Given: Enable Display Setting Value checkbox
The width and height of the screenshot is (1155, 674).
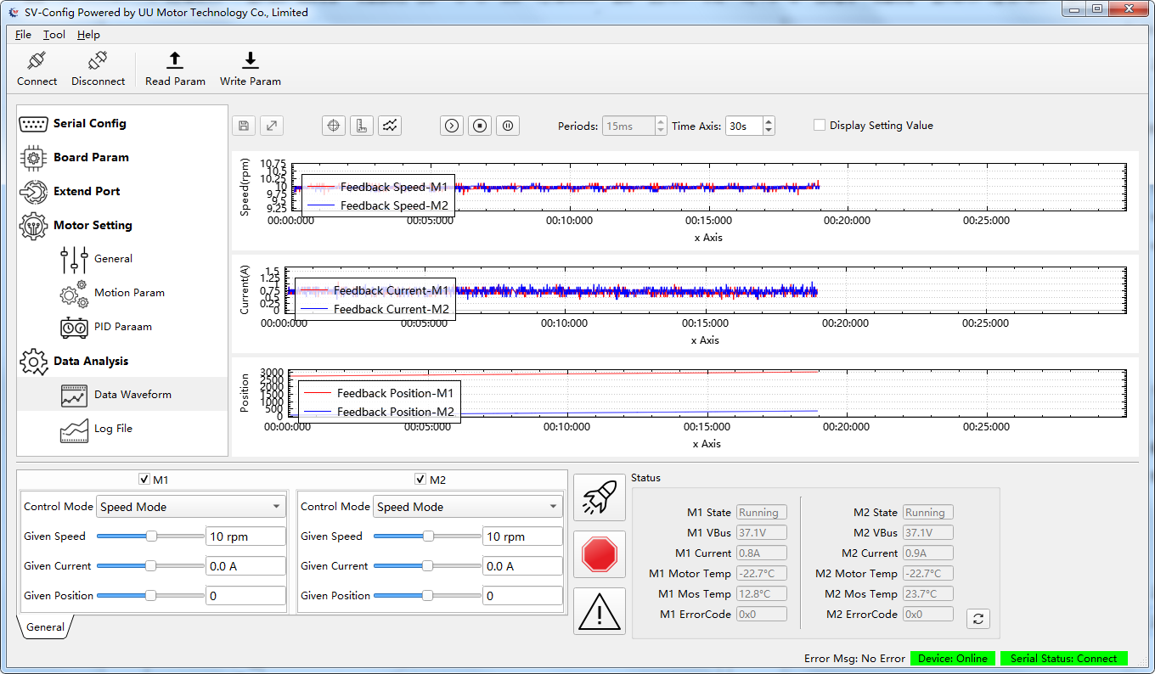Looking at the screenshot, I should [820, 126].
